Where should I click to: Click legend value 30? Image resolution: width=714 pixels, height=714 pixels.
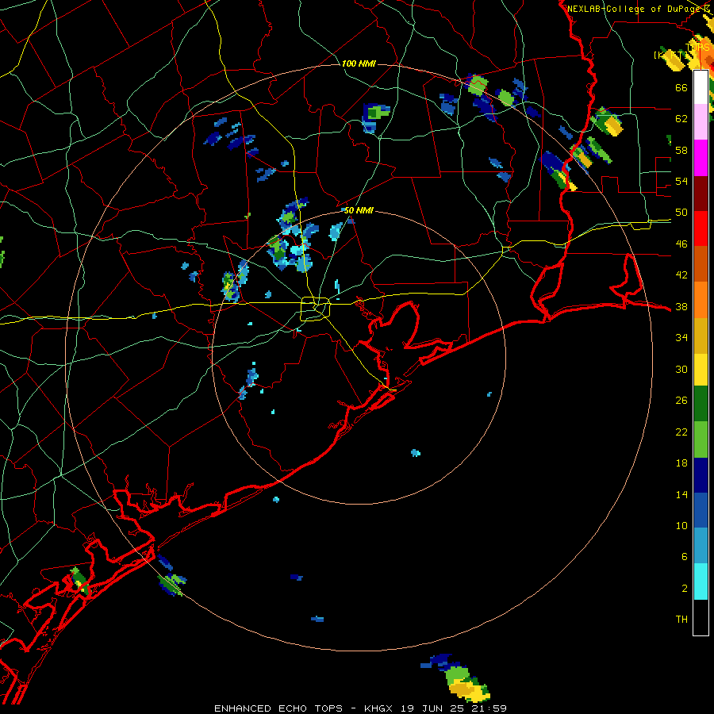point(681,369)
